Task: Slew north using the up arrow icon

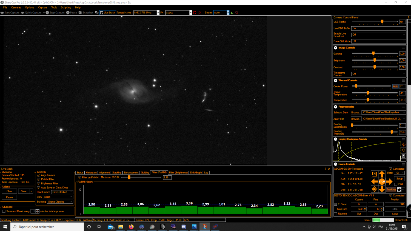Action: click(382, 173)
